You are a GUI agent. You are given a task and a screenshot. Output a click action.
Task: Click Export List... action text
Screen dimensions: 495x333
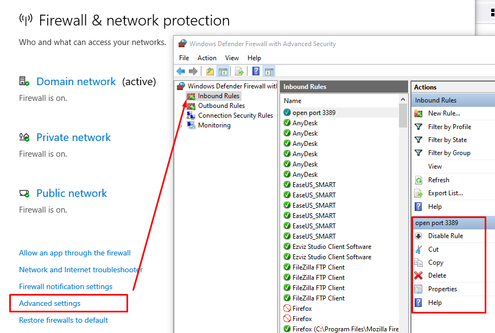tap(446, 193)
